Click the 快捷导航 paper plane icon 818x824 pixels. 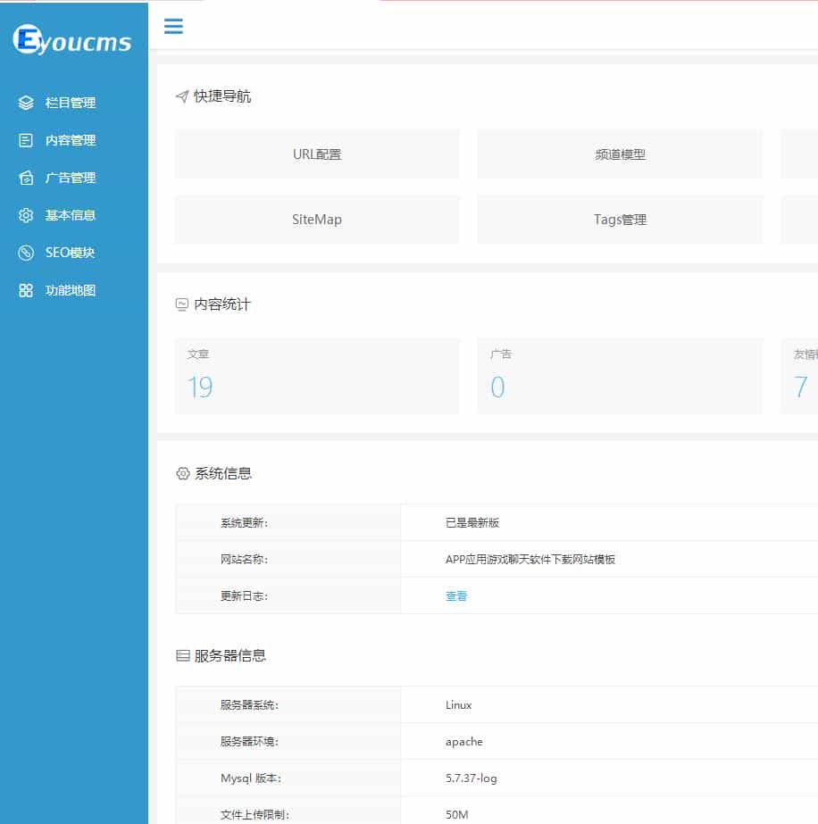182,96
